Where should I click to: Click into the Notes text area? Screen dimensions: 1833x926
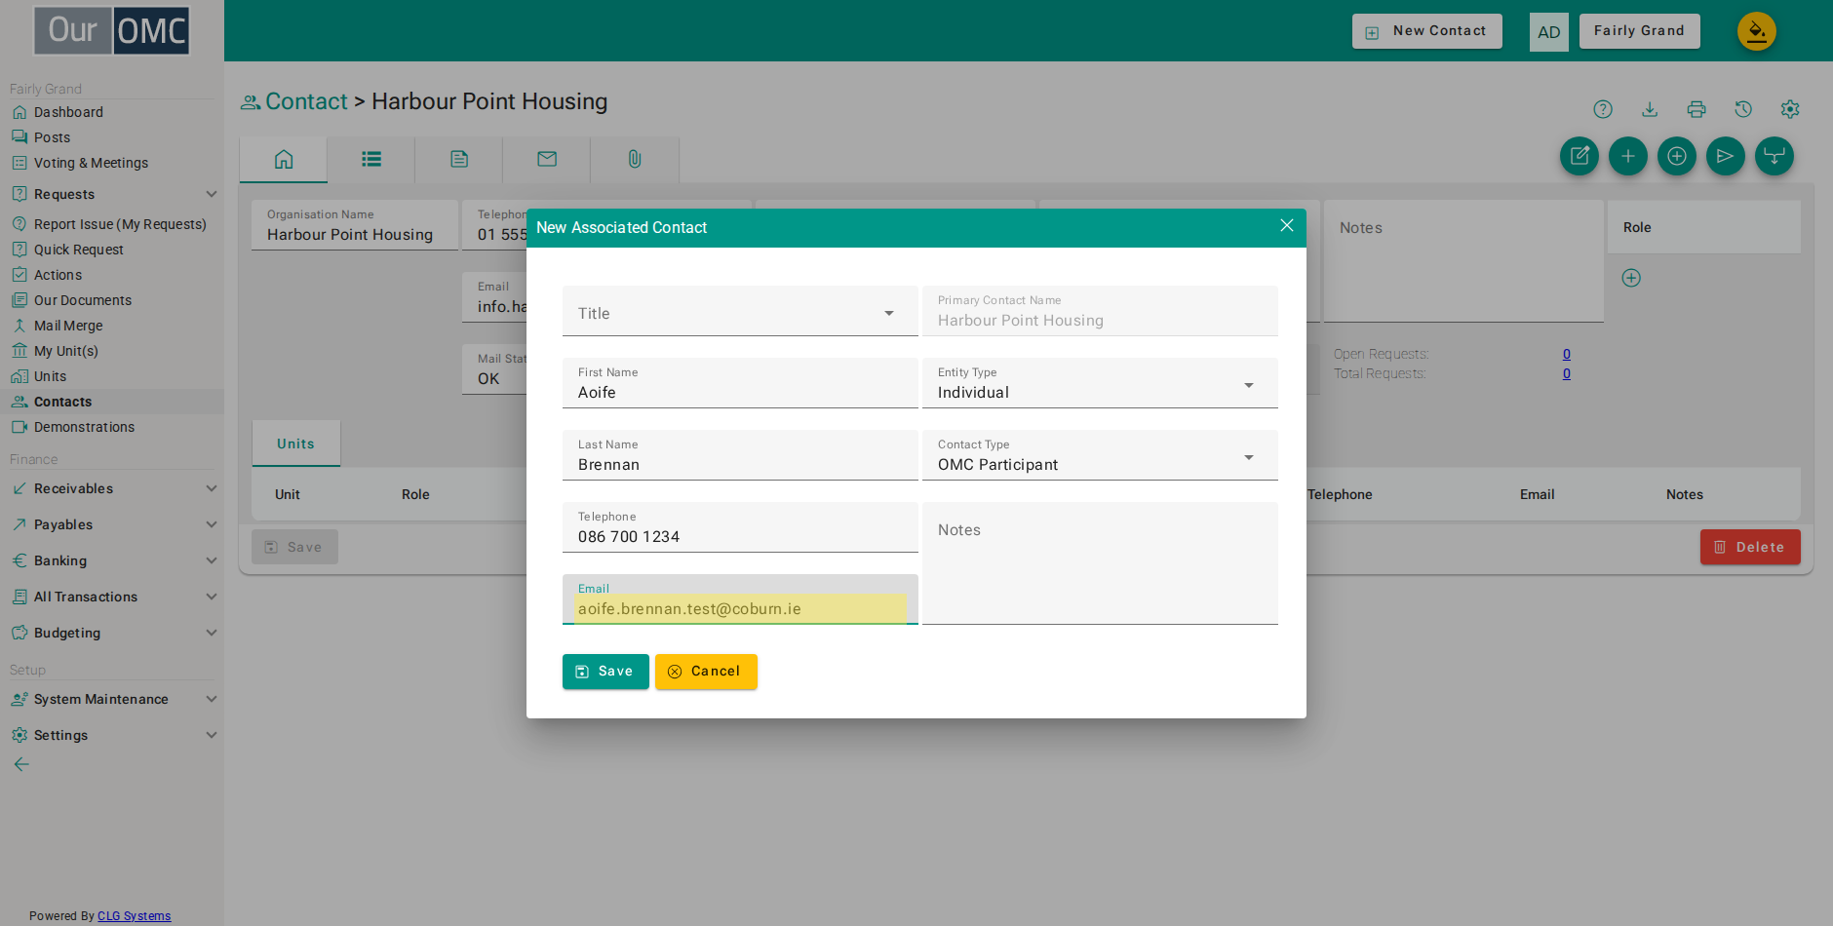pyautogui.click(x=1100, y=563)
